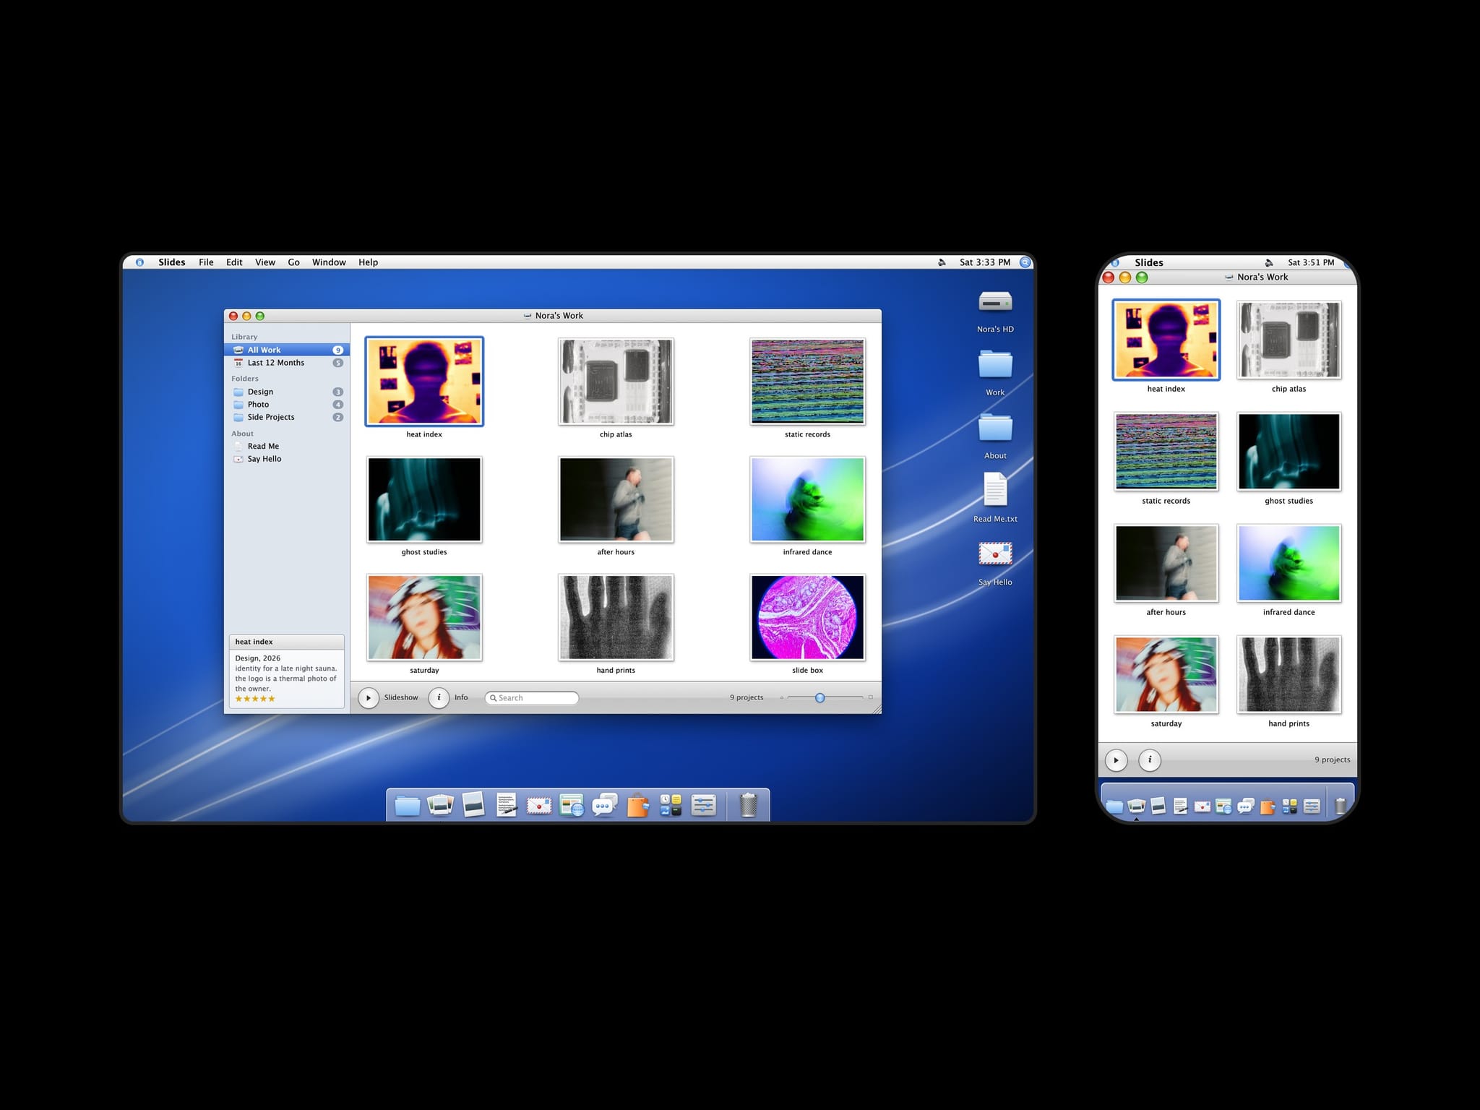The image size is (1480, 1110).
Task: Open the widgets dashboard icon in desktop dock
Action: pyautogui.click(x=671, y=805)
